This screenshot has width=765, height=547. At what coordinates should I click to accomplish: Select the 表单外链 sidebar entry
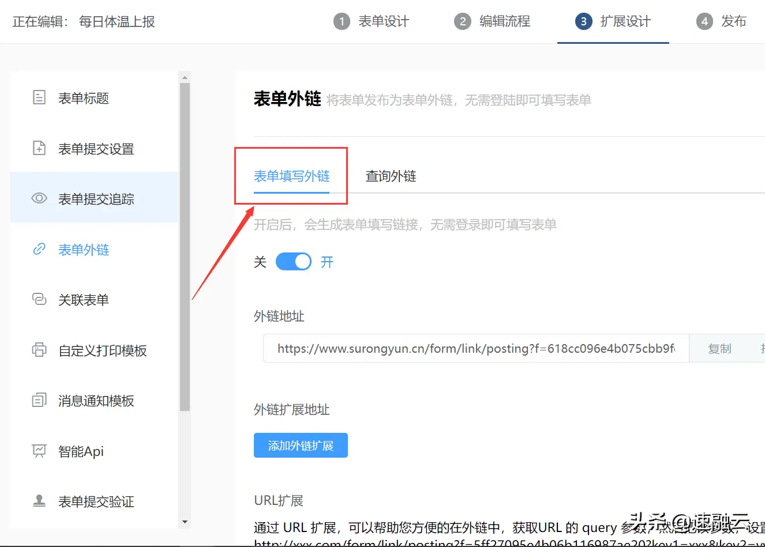94,250
